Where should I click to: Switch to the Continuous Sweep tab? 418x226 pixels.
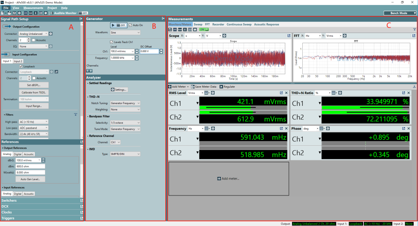[x=239, y=24]
